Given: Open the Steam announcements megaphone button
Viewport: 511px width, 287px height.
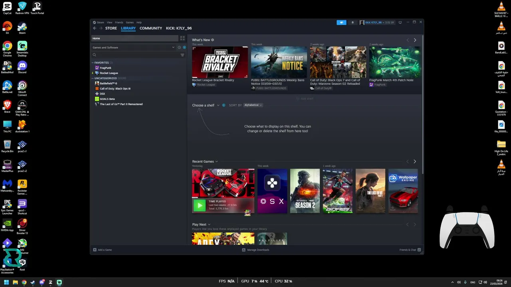Looking at the screenshot, I should coord(341,22).
